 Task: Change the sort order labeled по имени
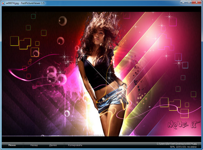pos(192,147)
